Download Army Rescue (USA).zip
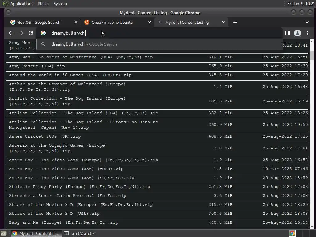316x237 pixels. point(37,66)
